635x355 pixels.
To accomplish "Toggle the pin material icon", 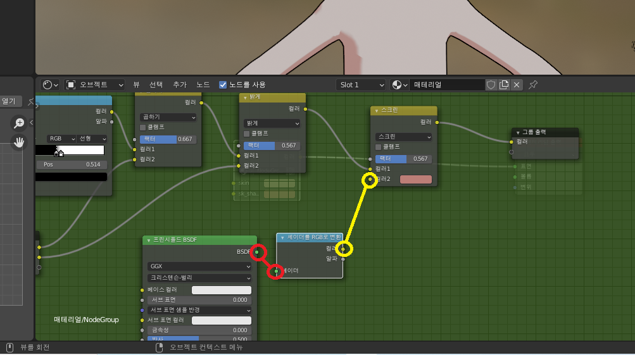I will (533, 85).
